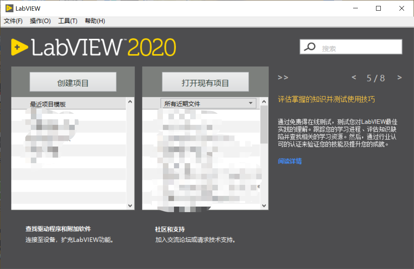Viewport: 414px width, 269px height.
Task: Click the LabVIEW icon in the title bar
Action: [9, 8]
